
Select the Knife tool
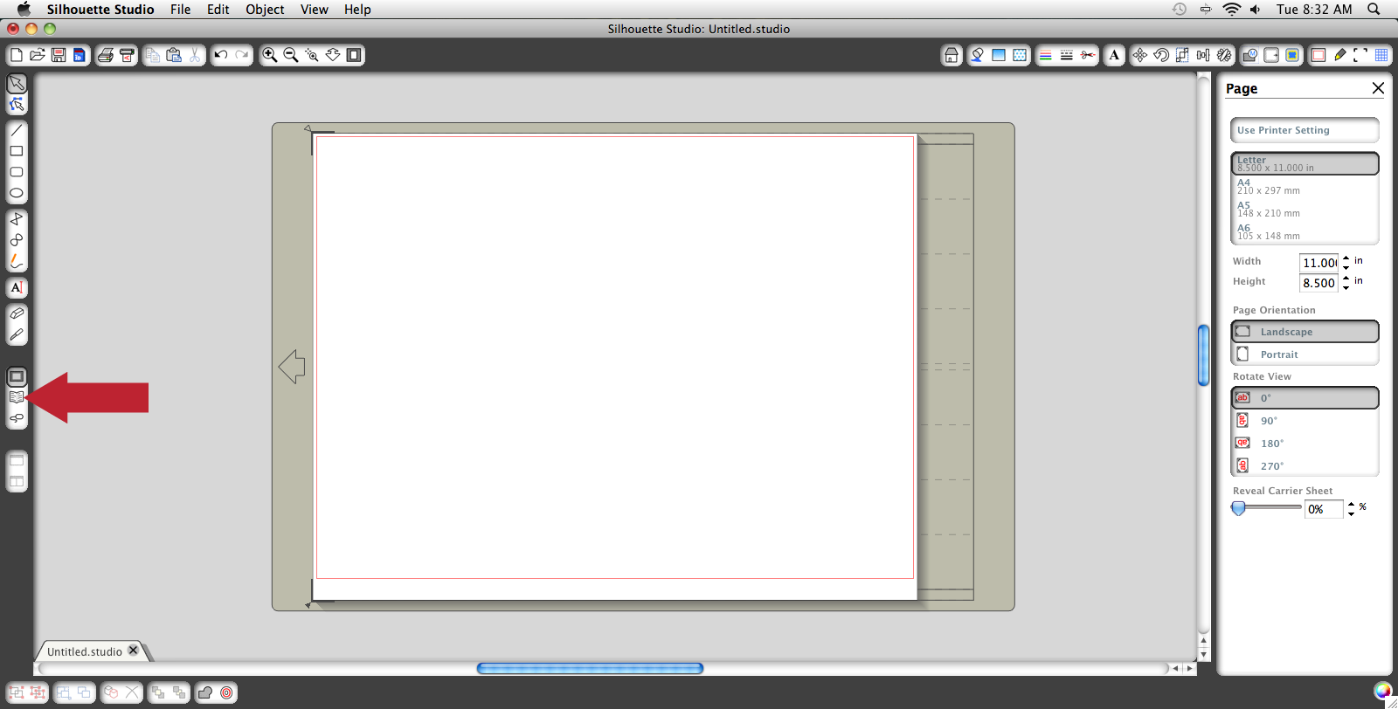point(17,334)
